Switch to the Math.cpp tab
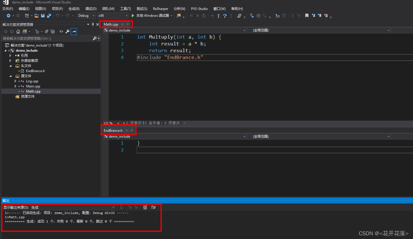Screen dimensions: 413x239 (111, 24)
